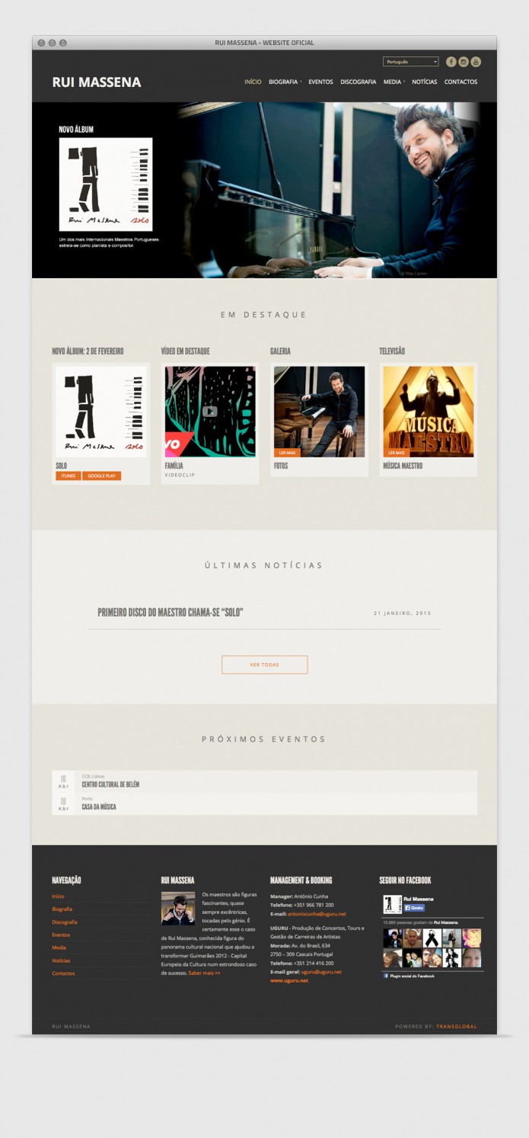
Task: Click the RUI MASSENA site logo
Action: pos(97,82)
